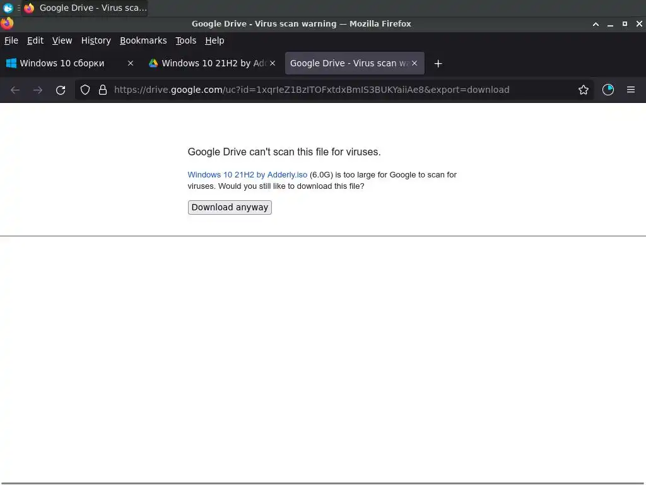Switch to Windows 10 21H2 by Adderly tab
The height and width of the screenshot is (485, 646).
[x=212, y=63]
